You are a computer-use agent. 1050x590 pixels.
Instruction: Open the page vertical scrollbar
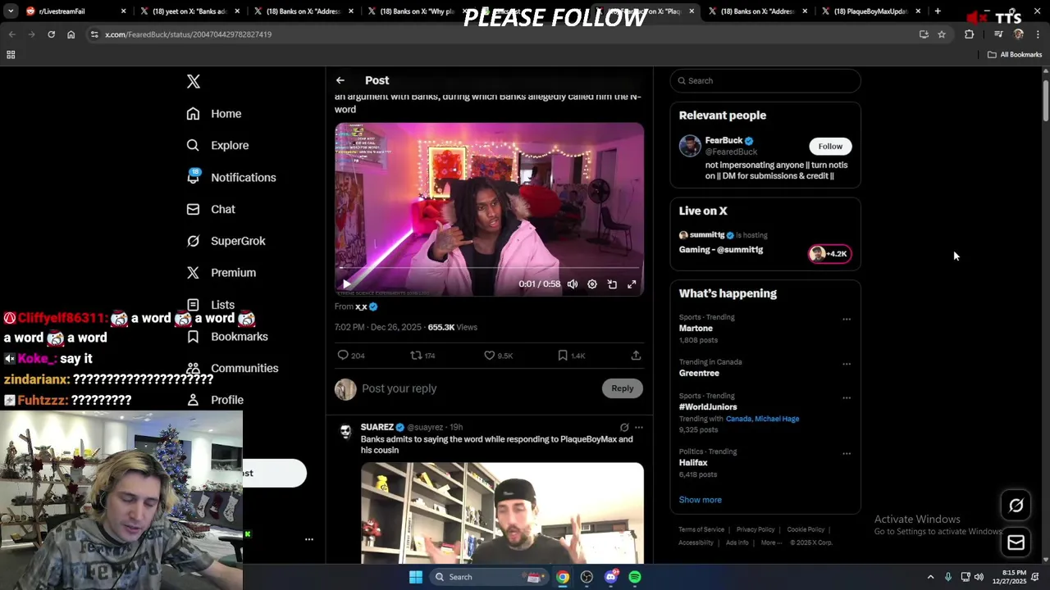click(x=1046, y=100)
